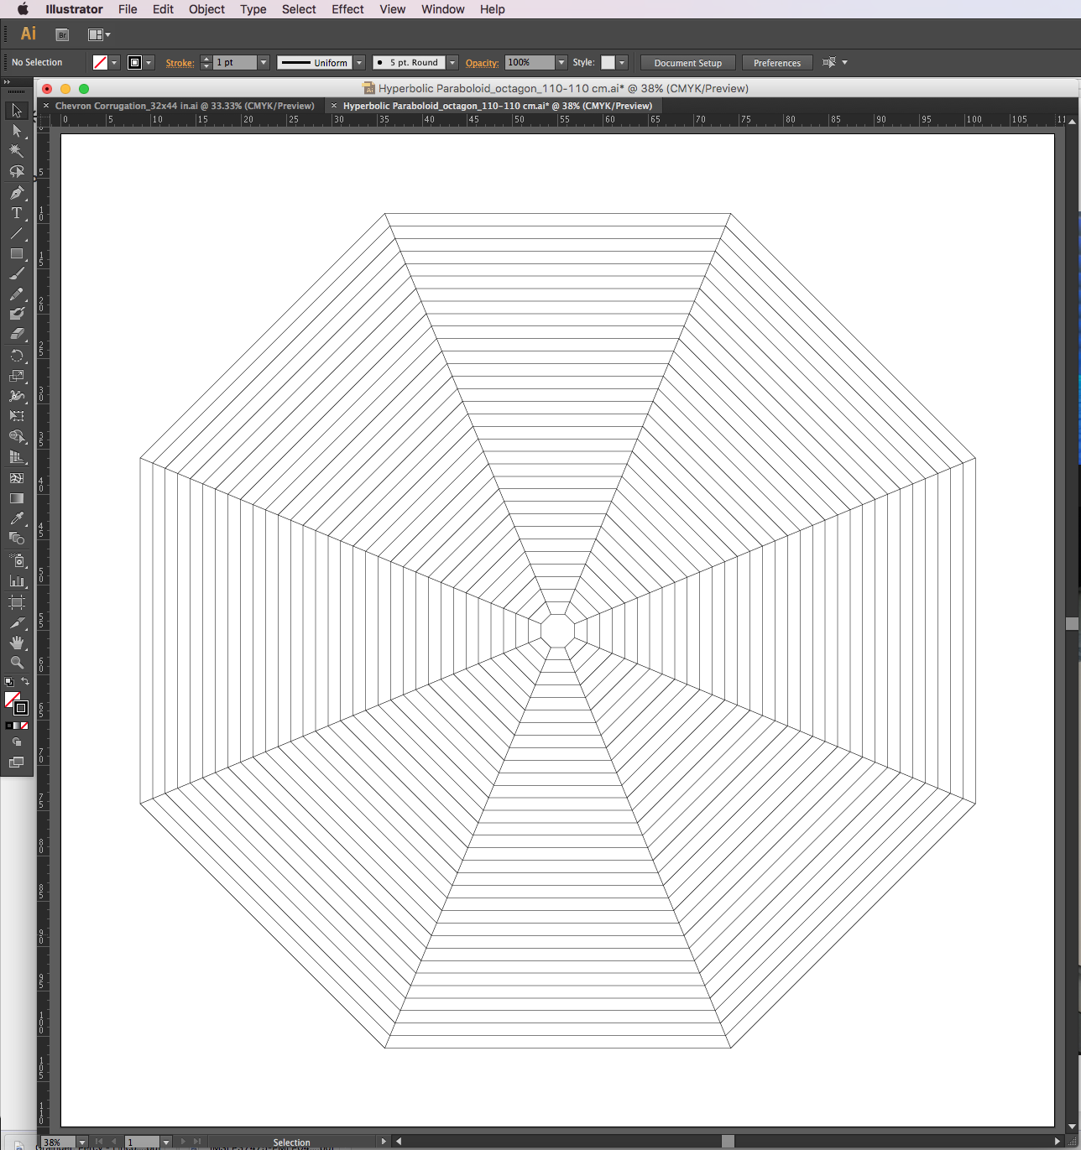Open the Arrange Documents dropdown
The height and width of the screenshot is (1150, 1081).
[100, 34]
